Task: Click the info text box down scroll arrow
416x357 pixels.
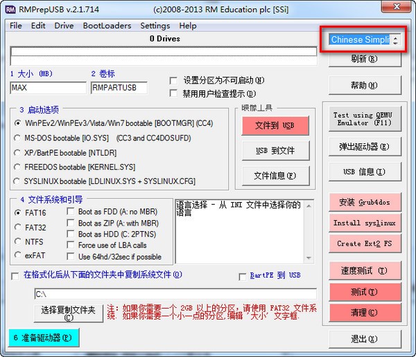Action: [309, 257]
